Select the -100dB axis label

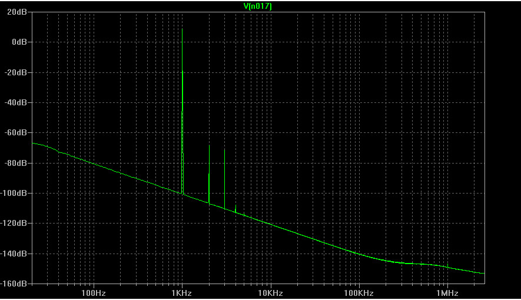[x=14, y=193]
